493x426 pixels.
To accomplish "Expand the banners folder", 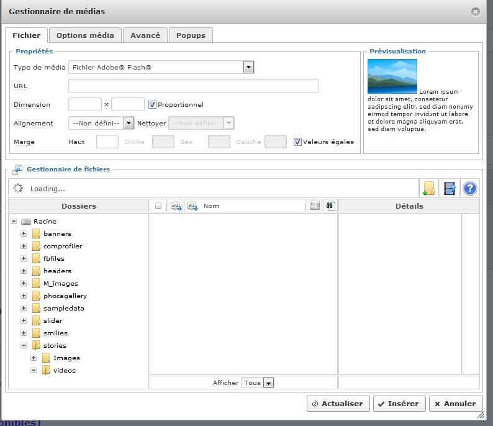I will (24, 234).
